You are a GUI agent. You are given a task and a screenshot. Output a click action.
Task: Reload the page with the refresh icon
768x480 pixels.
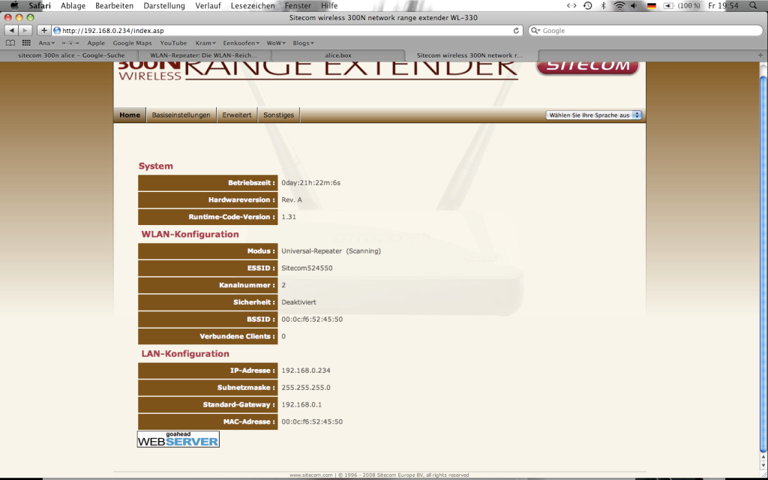point(516,30)
